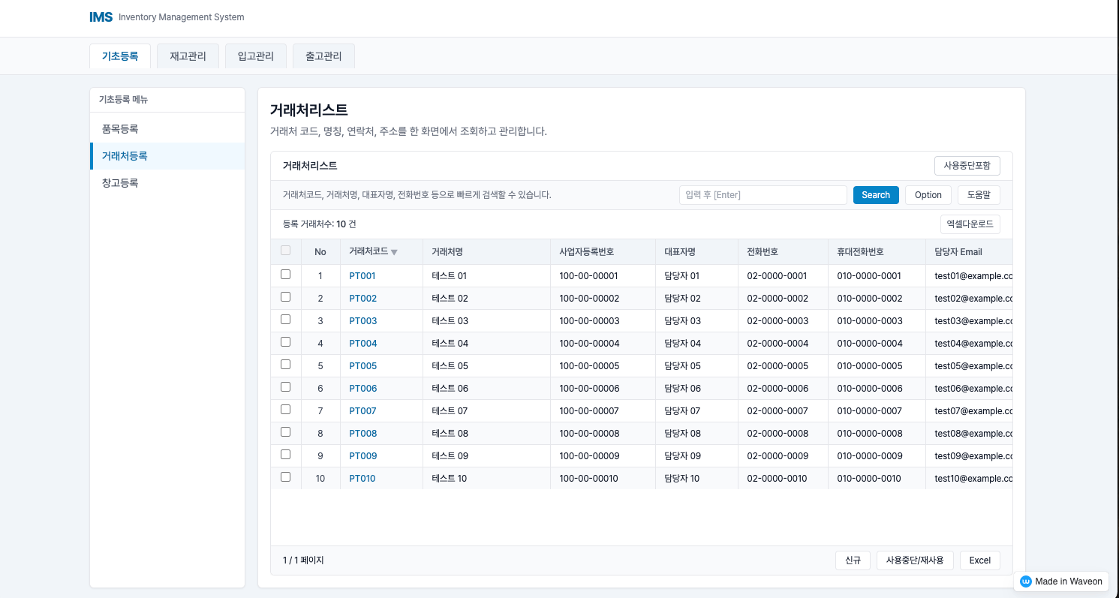
Task: Check the checkbox for PT010 row
Action: point(286,478)
